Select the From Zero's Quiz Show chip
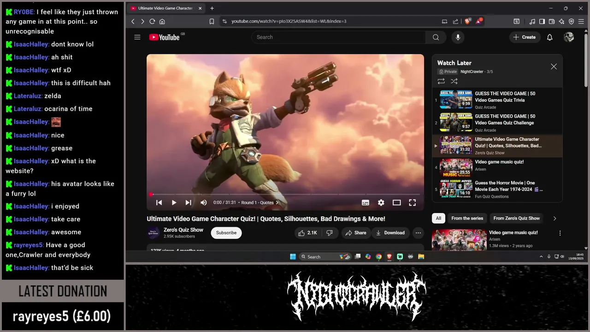 pyautogui.click(x=516, y=218)
